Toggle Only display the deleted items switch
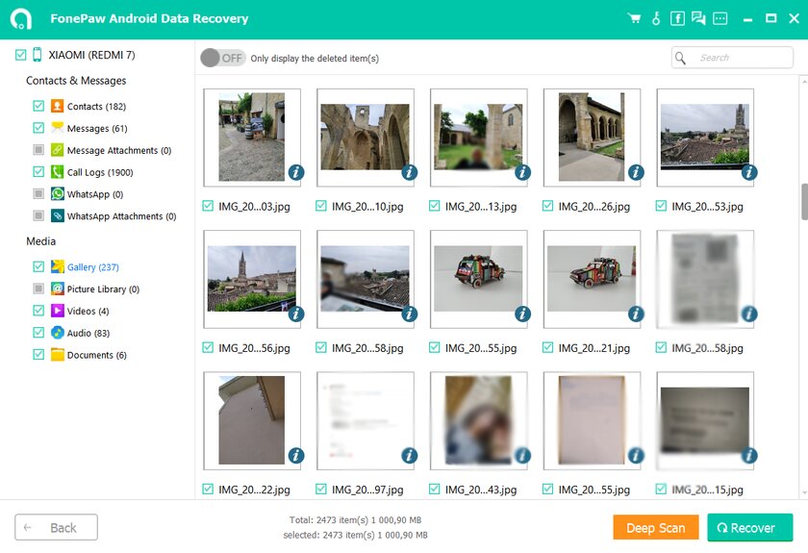Image resolution: width=808 pixels, height=553 pixels. (x=222, y=59)
